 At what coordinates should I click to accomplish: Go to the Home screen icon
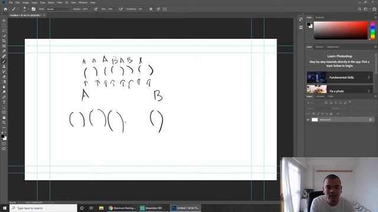[5, 9]
